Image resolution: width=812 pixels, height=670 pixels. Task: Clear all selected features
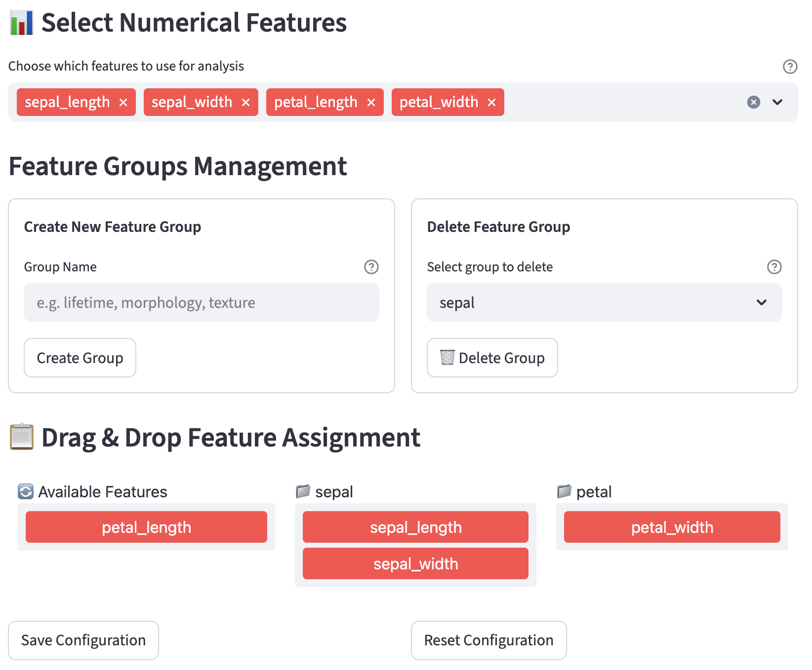click(x=753, y=102)
